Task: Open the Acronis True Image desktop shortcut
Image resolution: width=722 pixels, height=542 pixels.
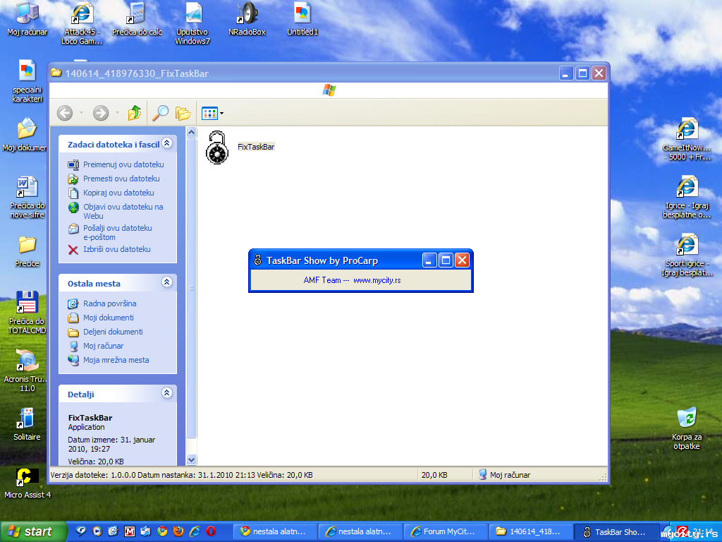Action: pos(27,361)
